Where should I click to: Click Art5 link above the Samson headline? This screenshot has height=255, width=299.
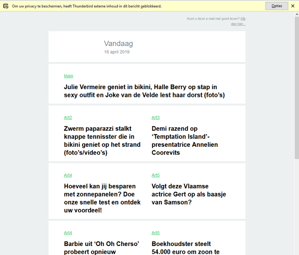[155, 175]
